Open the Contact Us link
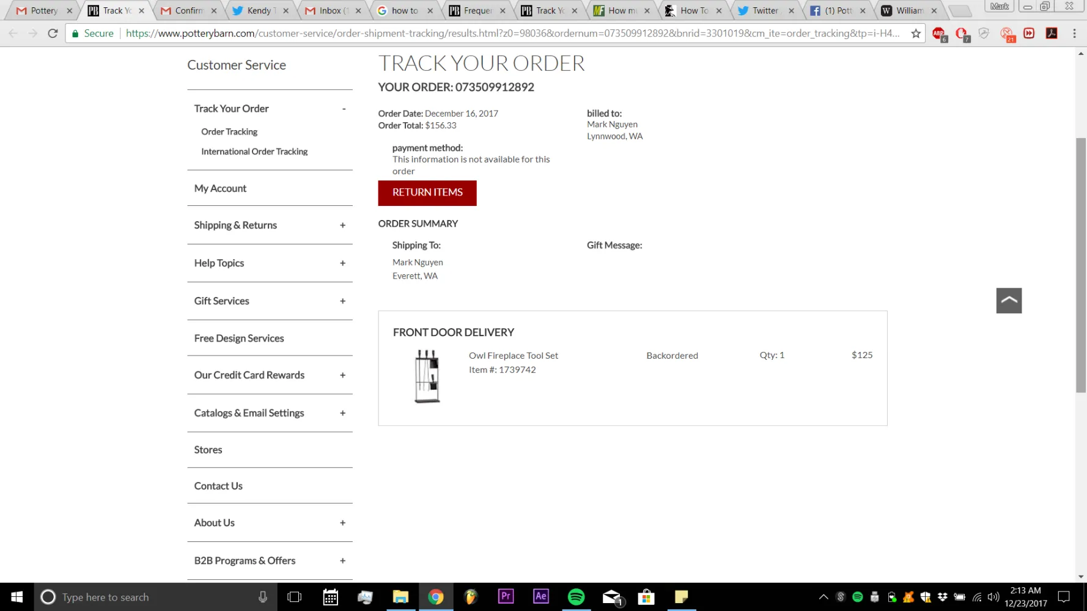 [218, 486]
